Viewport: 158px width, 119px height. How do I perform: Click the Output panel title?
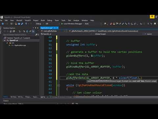click(x=6, y=101)
